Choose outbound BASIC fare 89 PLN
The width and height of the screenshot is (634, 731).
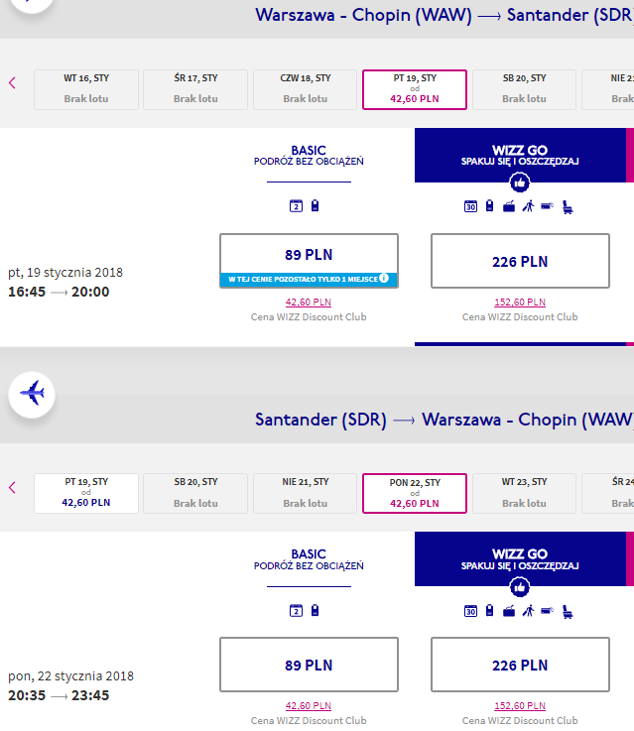[309, 261]
